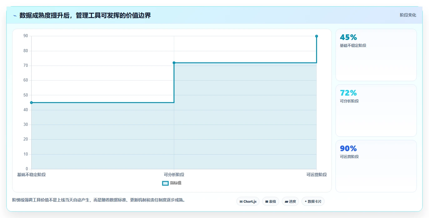429x218 pixels.
Task: Click the 进度 tag pill
Action: 290,201
